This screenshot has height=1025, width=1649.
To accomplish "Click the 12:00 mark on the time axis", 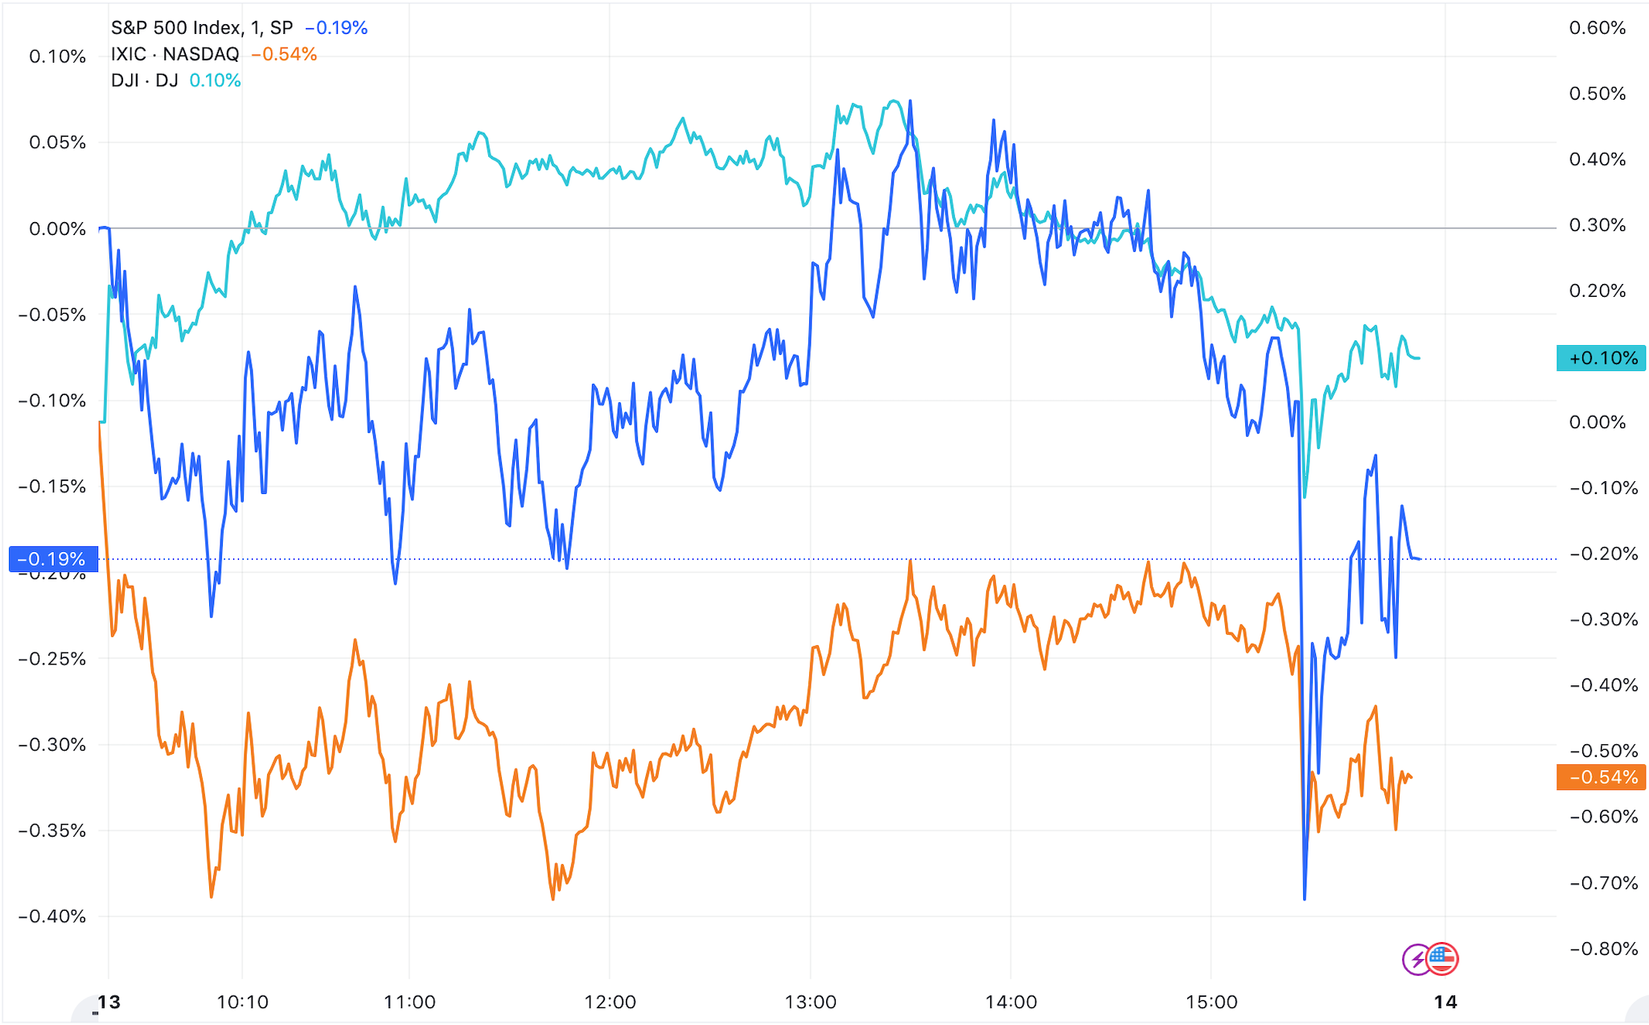I will tap(610, 1002).
